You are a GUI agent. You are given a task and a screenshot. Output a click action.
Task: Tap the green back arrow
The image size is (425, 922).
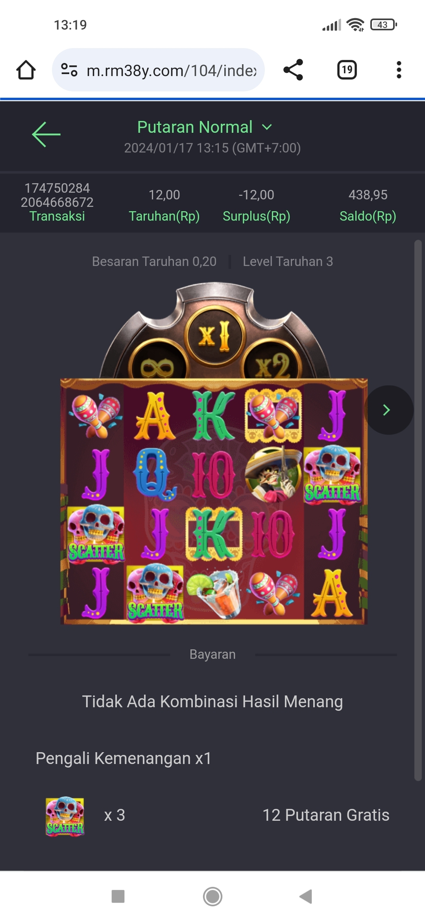coord(46,134)
